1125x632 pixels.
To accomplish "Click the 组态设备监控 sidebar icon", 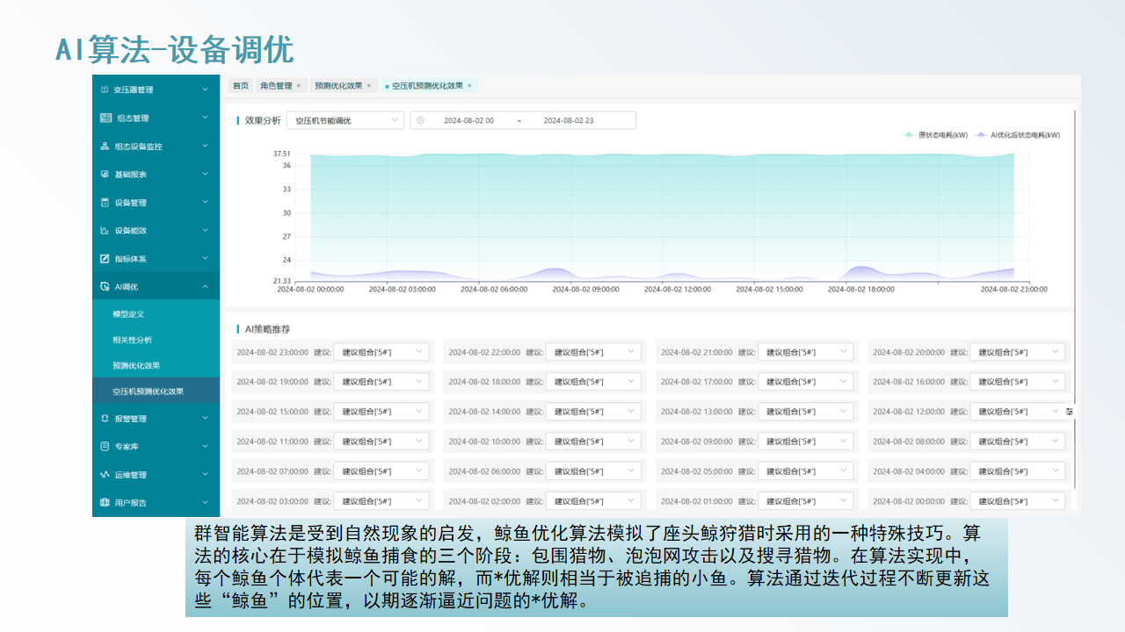I will tap(105, 146).
